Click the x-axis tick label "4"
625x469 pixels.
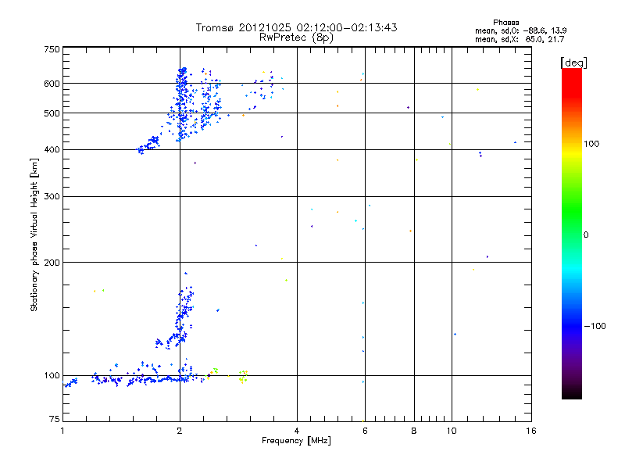coord(297,431)
